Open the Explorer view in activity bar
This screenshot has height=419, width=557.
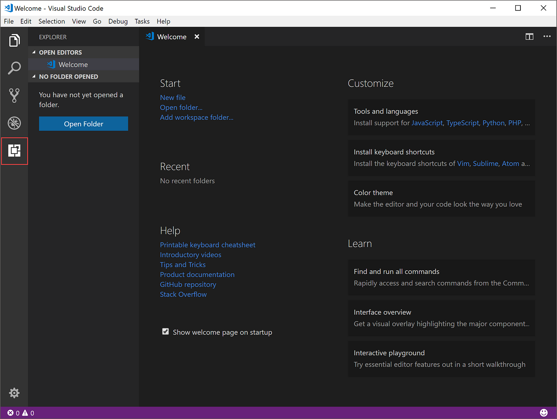click(14, 40)
